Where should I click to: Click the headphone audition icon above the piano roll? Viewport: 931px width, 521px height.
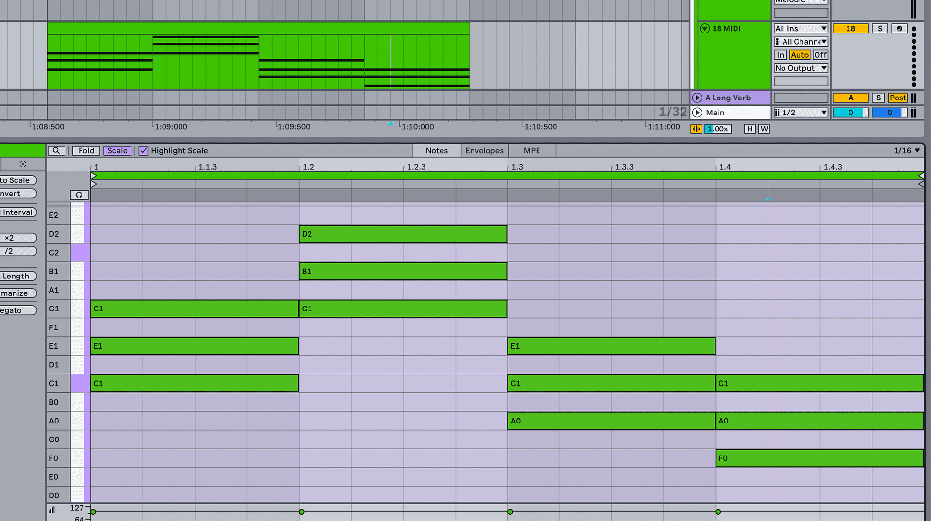(79, 195)
